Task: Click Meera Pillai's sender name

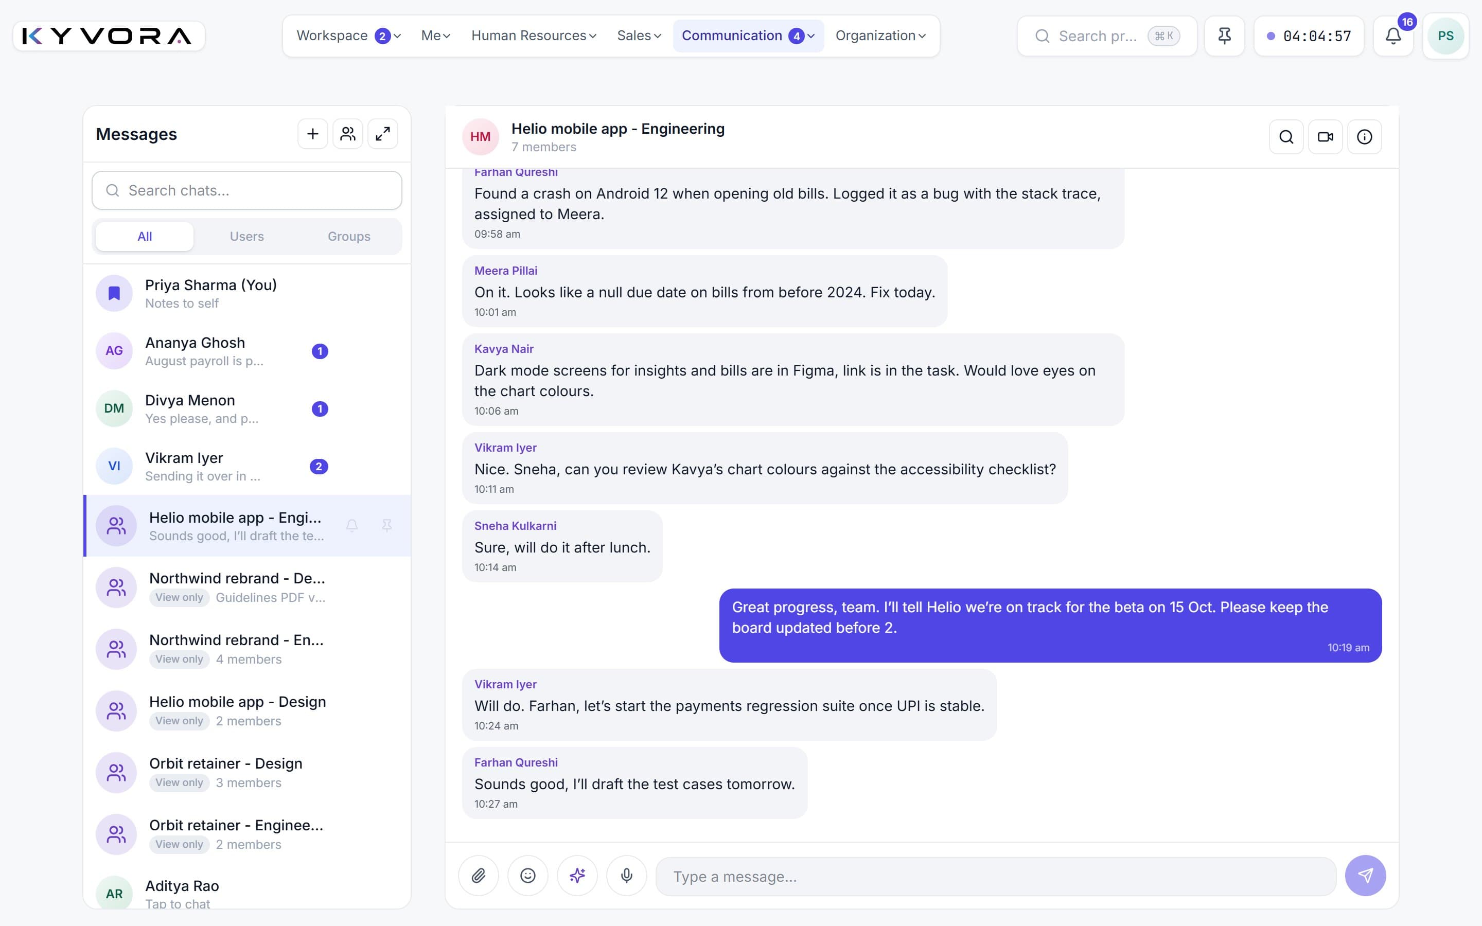Action: pos(505,271)
